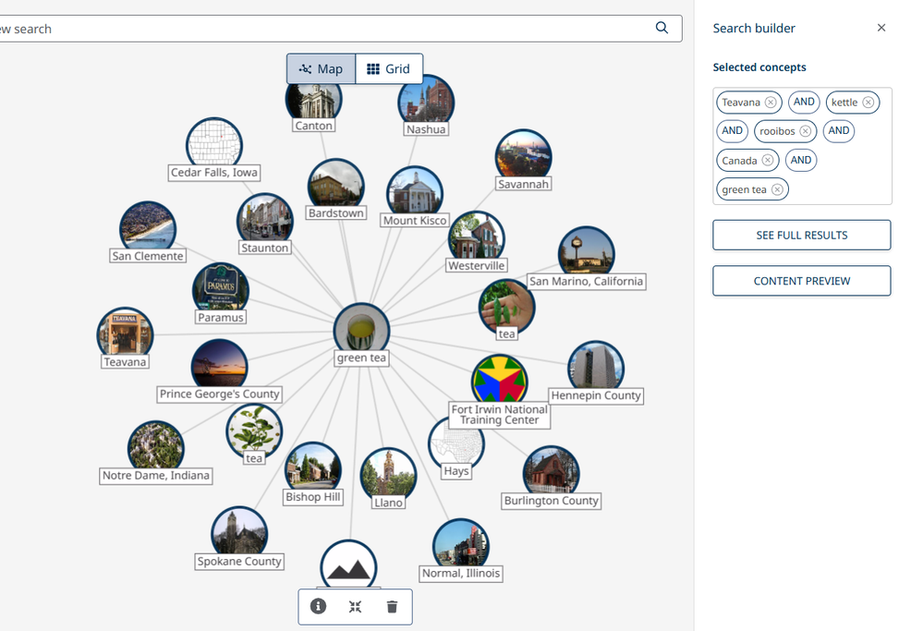The height and width of the screenshot is (631, 911).
Task: Select the Mount Kisco node
Action: [415, 193]
